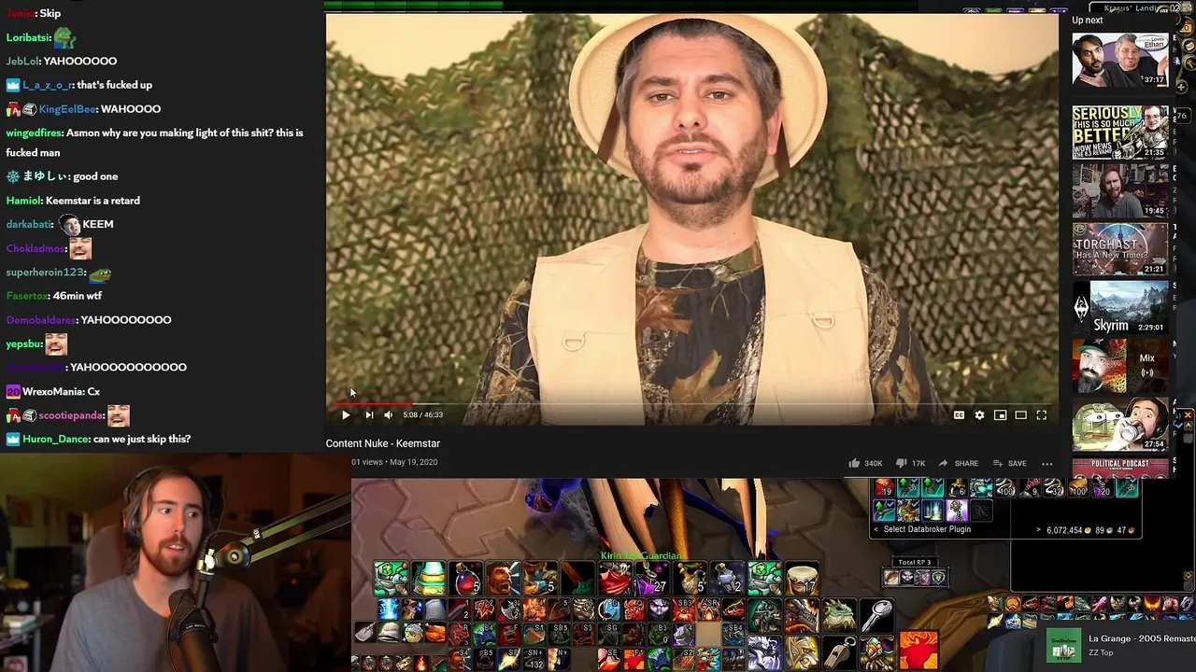The height and width of the screenshot is (672, 1196).
Task: Click the green frog mount icon
Action: (x=839, y=615)
